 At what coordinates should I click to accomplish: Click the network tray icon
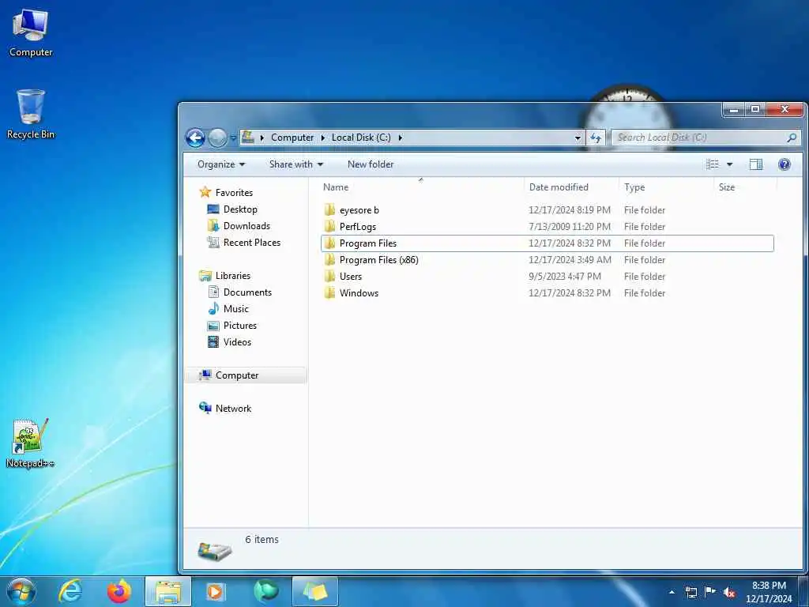690,592
